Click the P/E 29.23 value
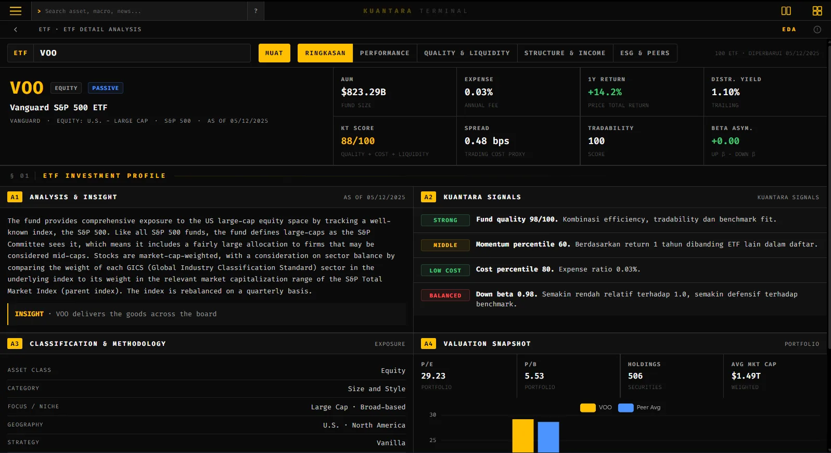The height and width of the screenshot is (453, 831). 433,376
